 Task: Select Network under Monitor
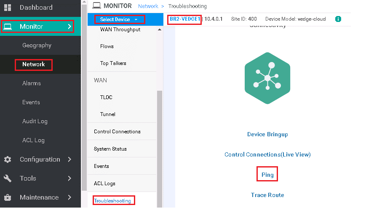(x=33, y=64)
